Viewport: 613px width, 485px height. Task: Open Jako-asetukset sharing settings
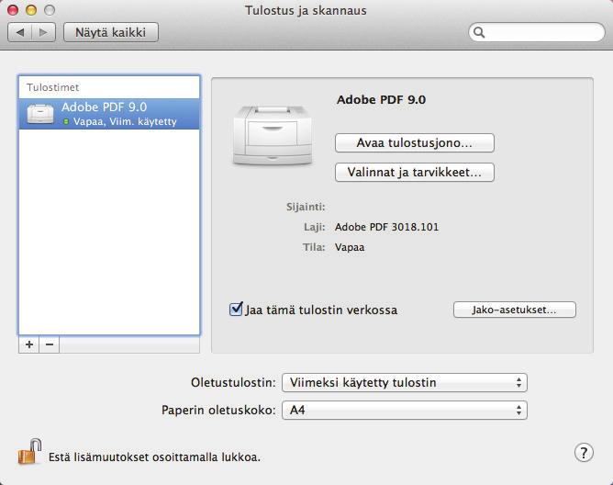(515, 310)
